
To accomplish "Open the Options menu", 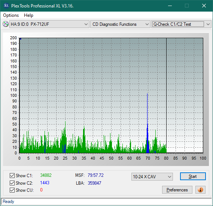I will click(x=11, y=15).
